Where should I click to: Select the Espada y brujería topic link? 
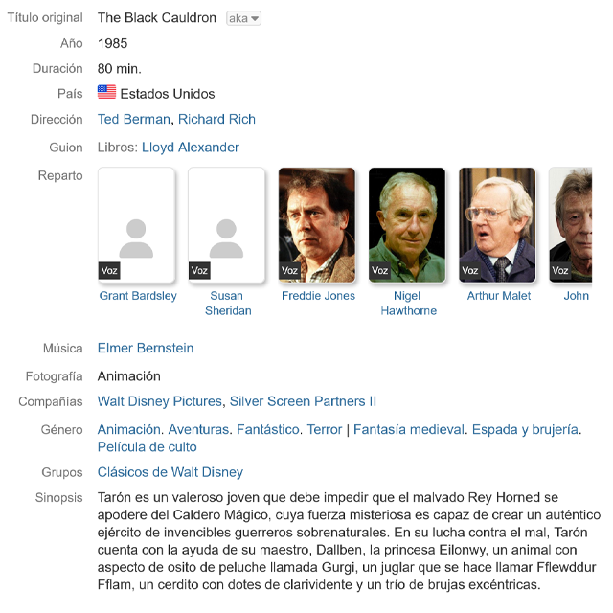[x=525, y=429]
